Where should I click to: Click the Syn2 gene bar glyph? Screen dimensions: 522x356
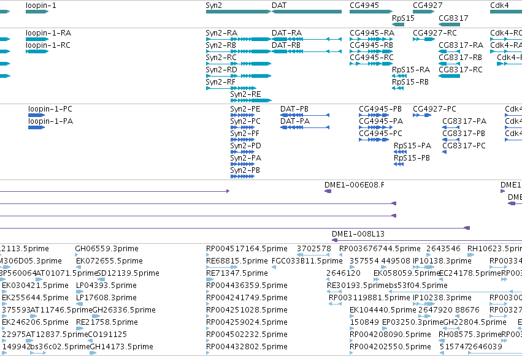pos(239,12)
